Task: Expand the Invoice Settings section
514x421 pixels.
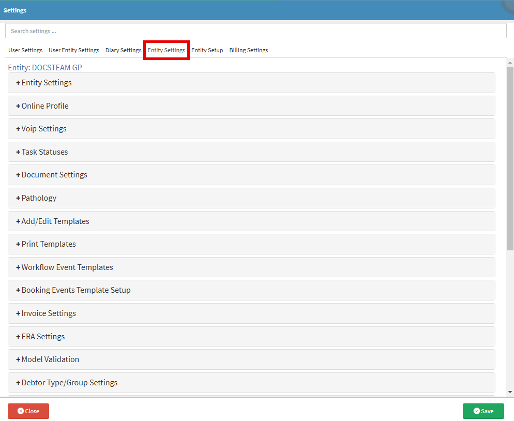Action: [x=251, y=313]
